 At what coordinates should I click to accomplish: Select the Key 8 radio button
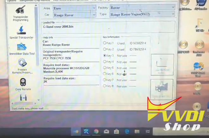point(104,86)
